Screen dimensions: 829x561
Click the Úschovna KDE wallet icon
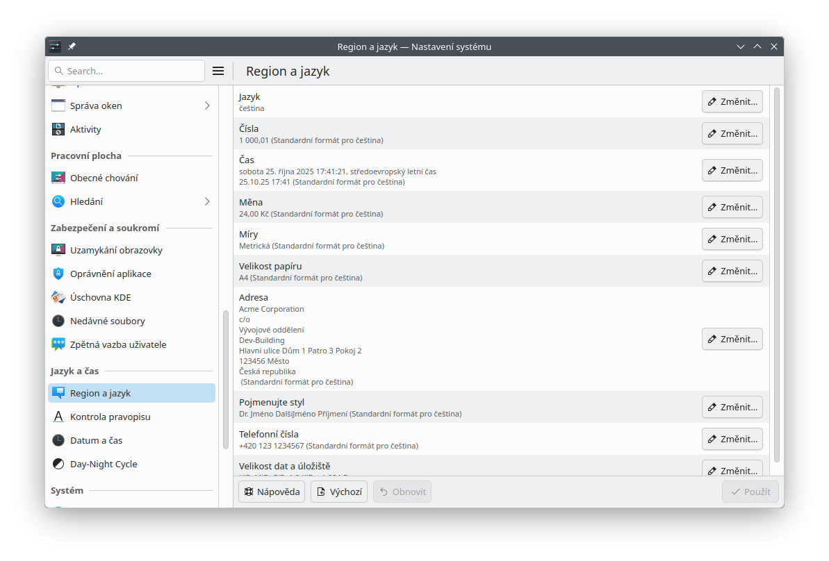coord(58,297)
